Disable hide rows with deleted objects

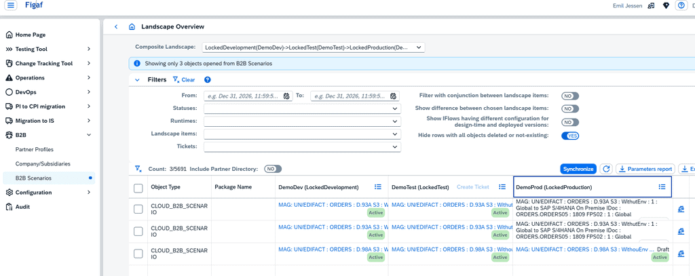[x=570, y=136]
